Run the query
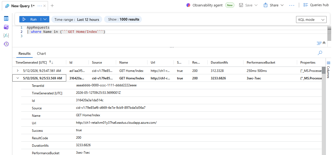Screen dimensions: 336x155 coord(30,19)
